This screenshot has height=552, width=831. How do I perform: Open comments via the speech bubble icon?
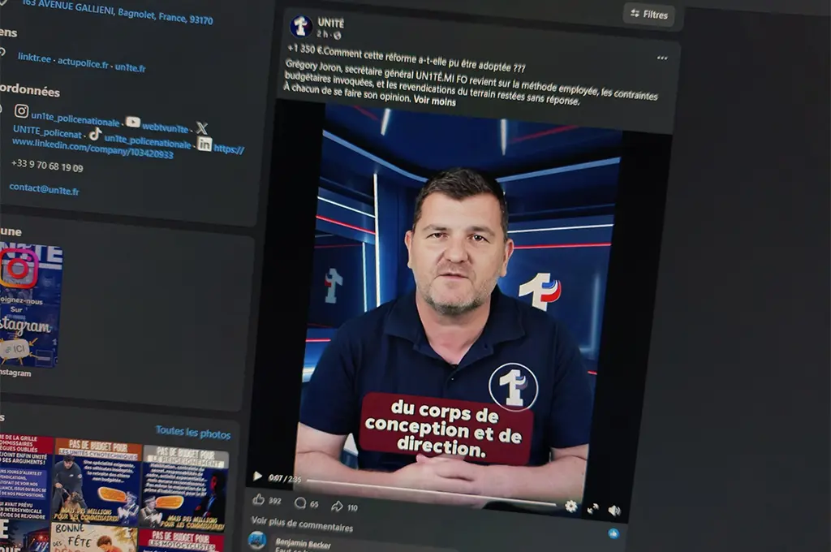[300, 502]
